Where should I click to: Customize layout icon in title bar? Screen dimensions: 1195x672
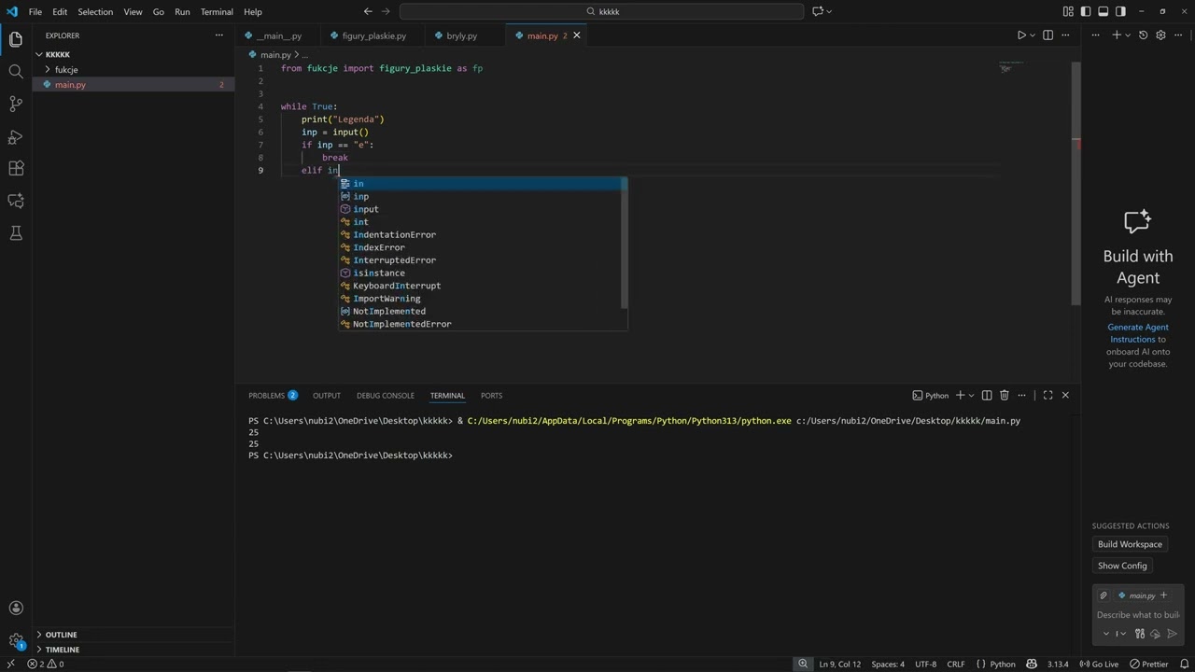[x=1068, y=11]
